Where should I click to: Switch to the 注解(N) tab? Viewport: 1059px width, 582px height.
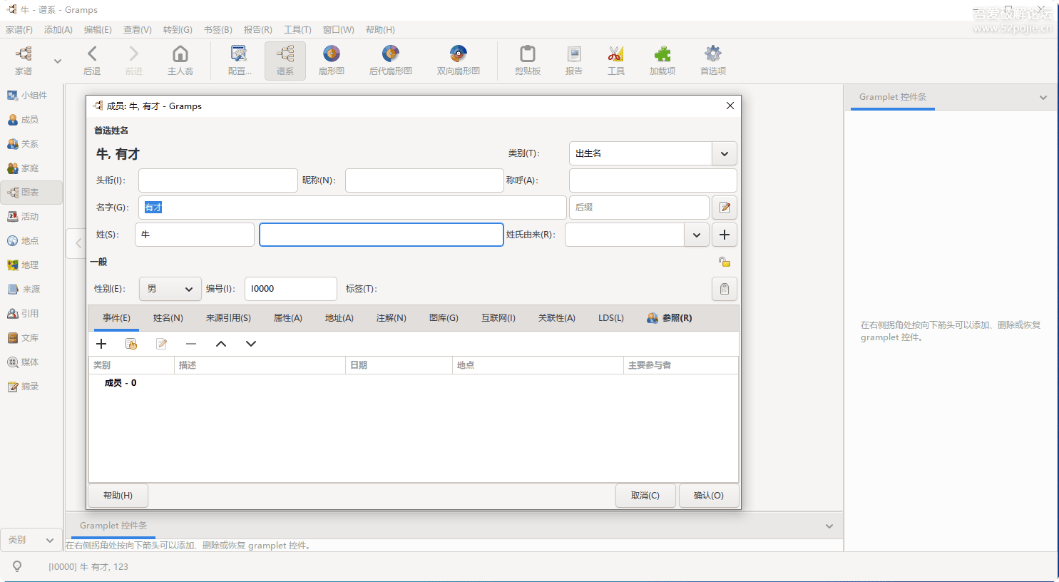tap(391, 318)
